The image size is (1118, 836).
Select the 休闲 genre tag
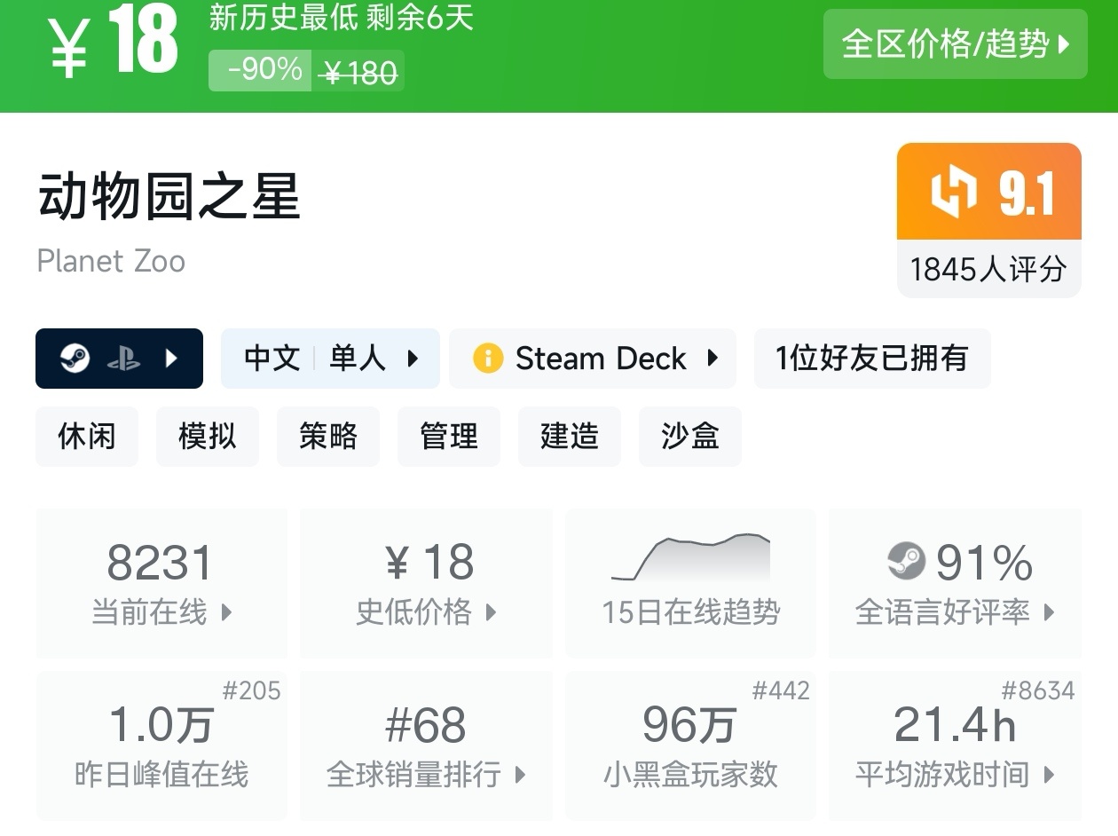tap(87, 437)
